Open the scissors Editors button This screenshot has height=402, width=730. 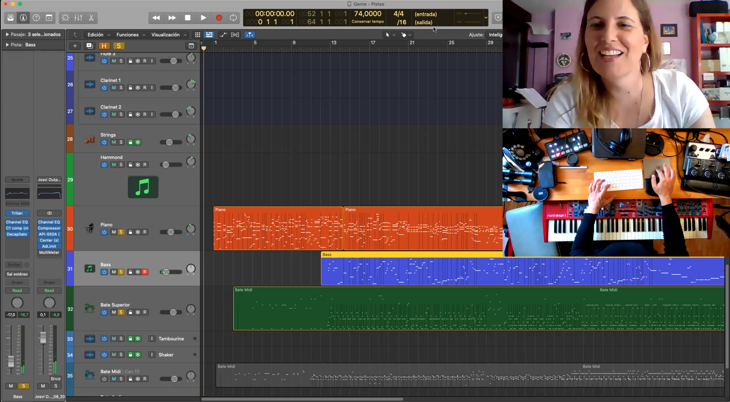point(91,18)
